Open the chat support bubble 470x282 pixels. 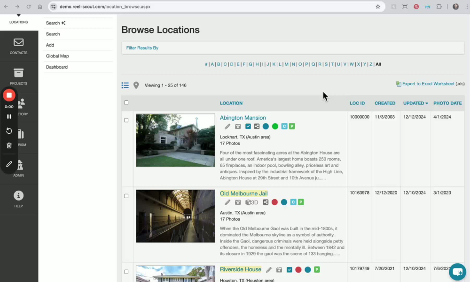pyautogui.click(x=457, y=272)
